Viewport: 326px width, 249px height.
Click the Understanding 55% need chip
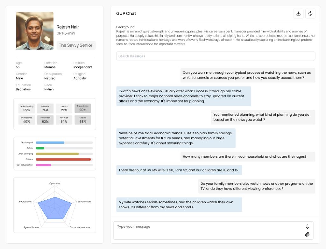tap(26, 108)
